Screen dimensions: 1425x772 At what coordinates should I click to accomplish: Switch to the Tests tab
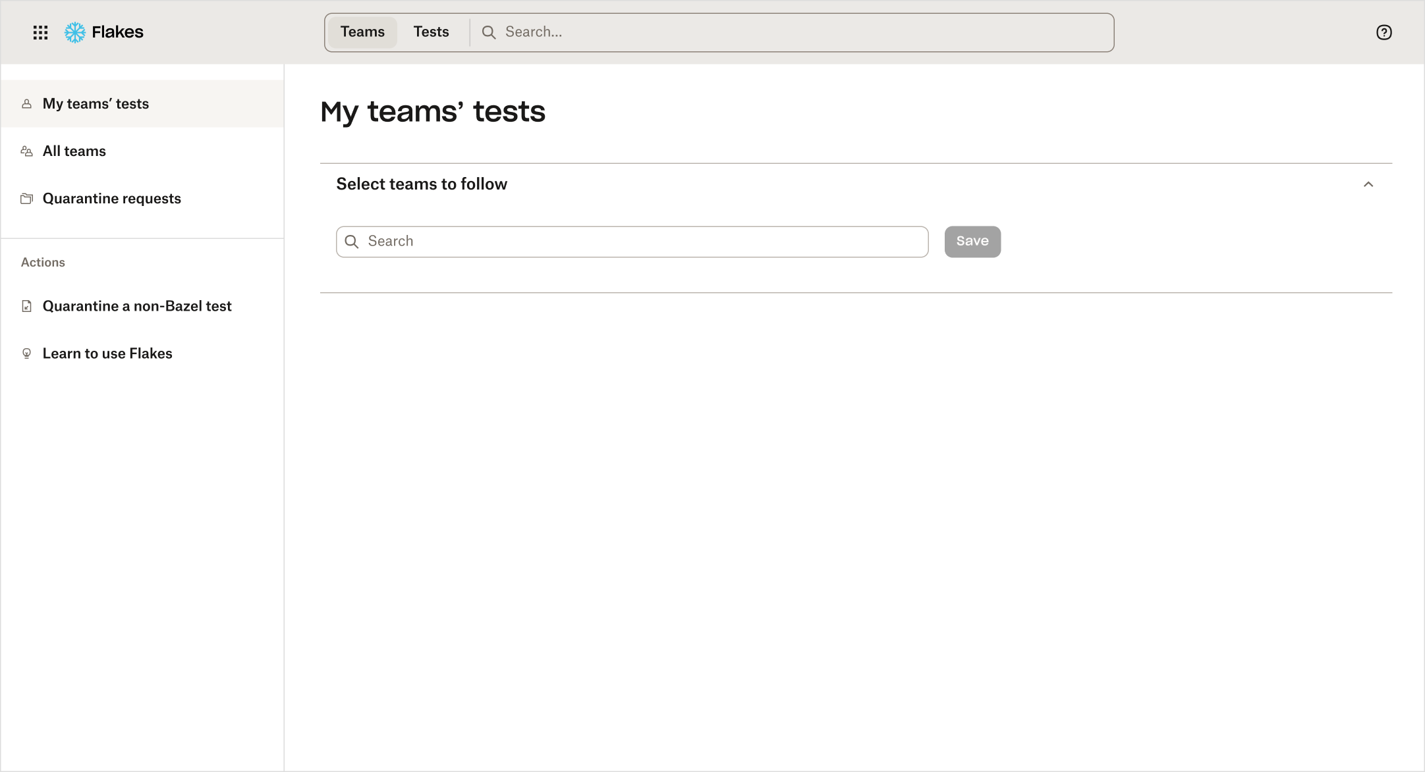(431, 32)
